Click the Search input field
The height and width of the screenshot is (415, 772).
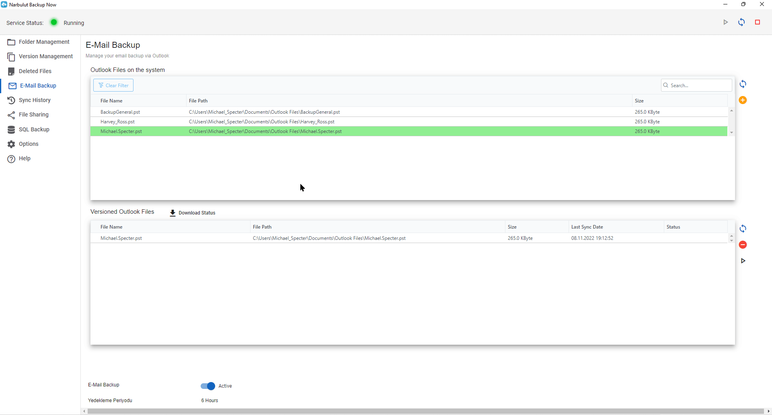pos(696,85)
